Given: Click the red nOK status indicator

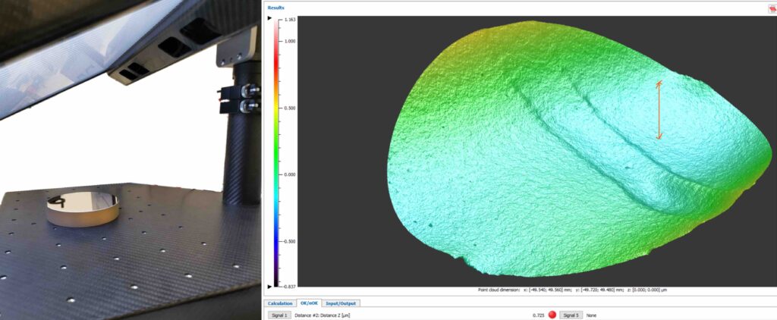Looking at the screenshot, I should [552, 314].
